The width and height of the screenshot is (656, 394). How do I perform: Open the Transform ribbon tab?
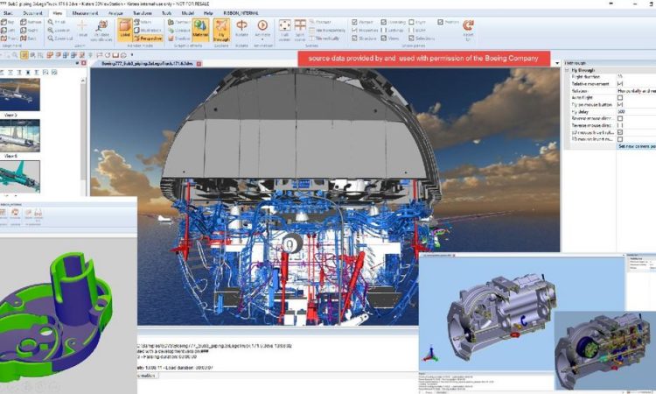143,13
